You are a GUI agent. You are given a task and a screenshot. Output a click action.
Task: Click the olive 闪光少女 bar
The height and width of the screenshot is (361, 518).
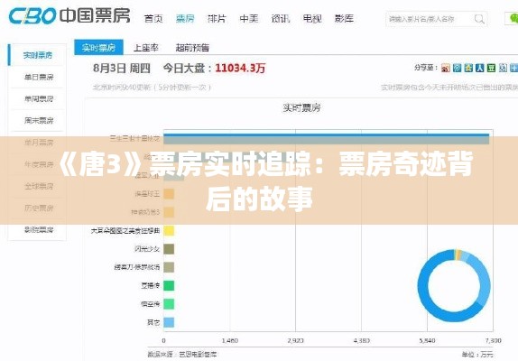tap(169, 249)
